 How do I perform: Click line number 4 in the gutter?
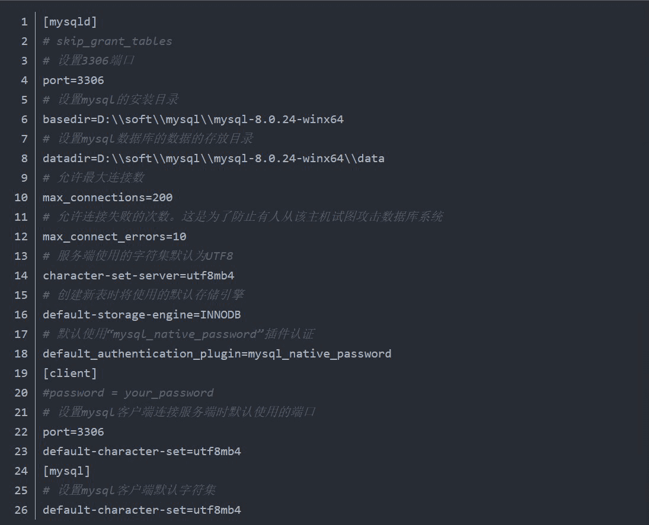click(x=24, y=80)
